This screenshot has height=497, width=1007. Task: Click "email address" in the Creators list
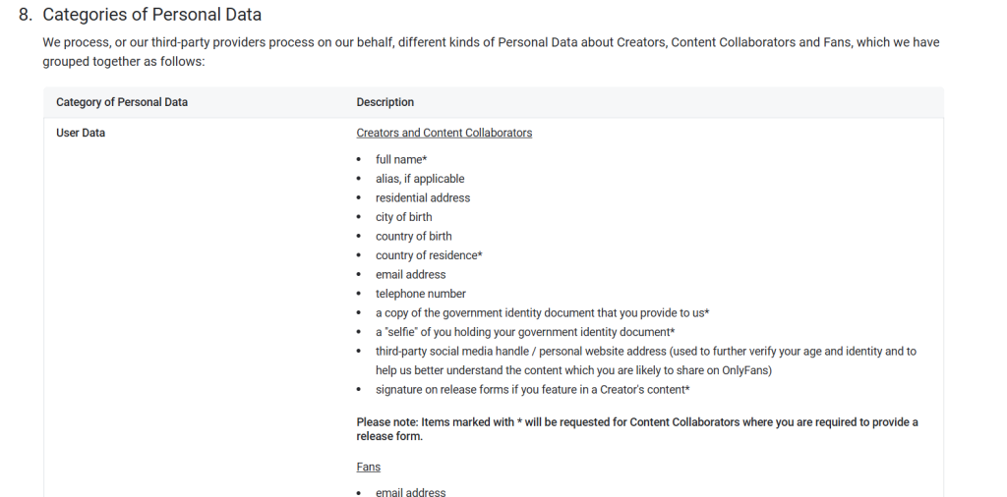(x=410, y=274)
